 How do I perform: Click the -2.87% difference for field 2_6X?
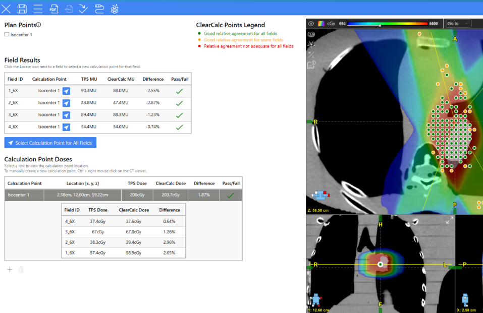[153, 103]
